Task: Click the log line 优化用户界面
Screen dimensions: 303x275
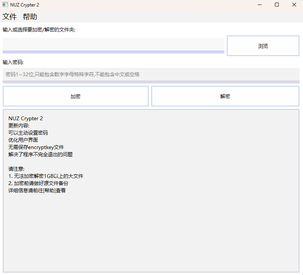Action: click(23, 140)
